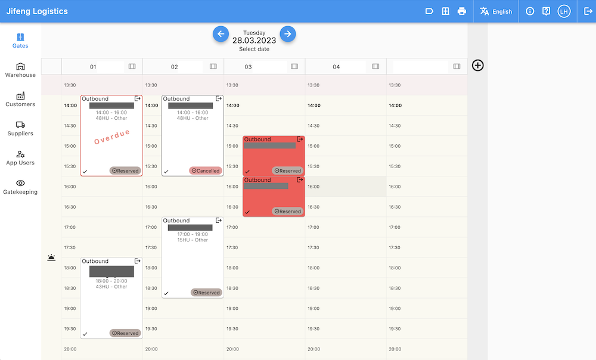Advance to next day with right arrow
The width and height of the screenshot is (596, 360).
coord(288,34)
